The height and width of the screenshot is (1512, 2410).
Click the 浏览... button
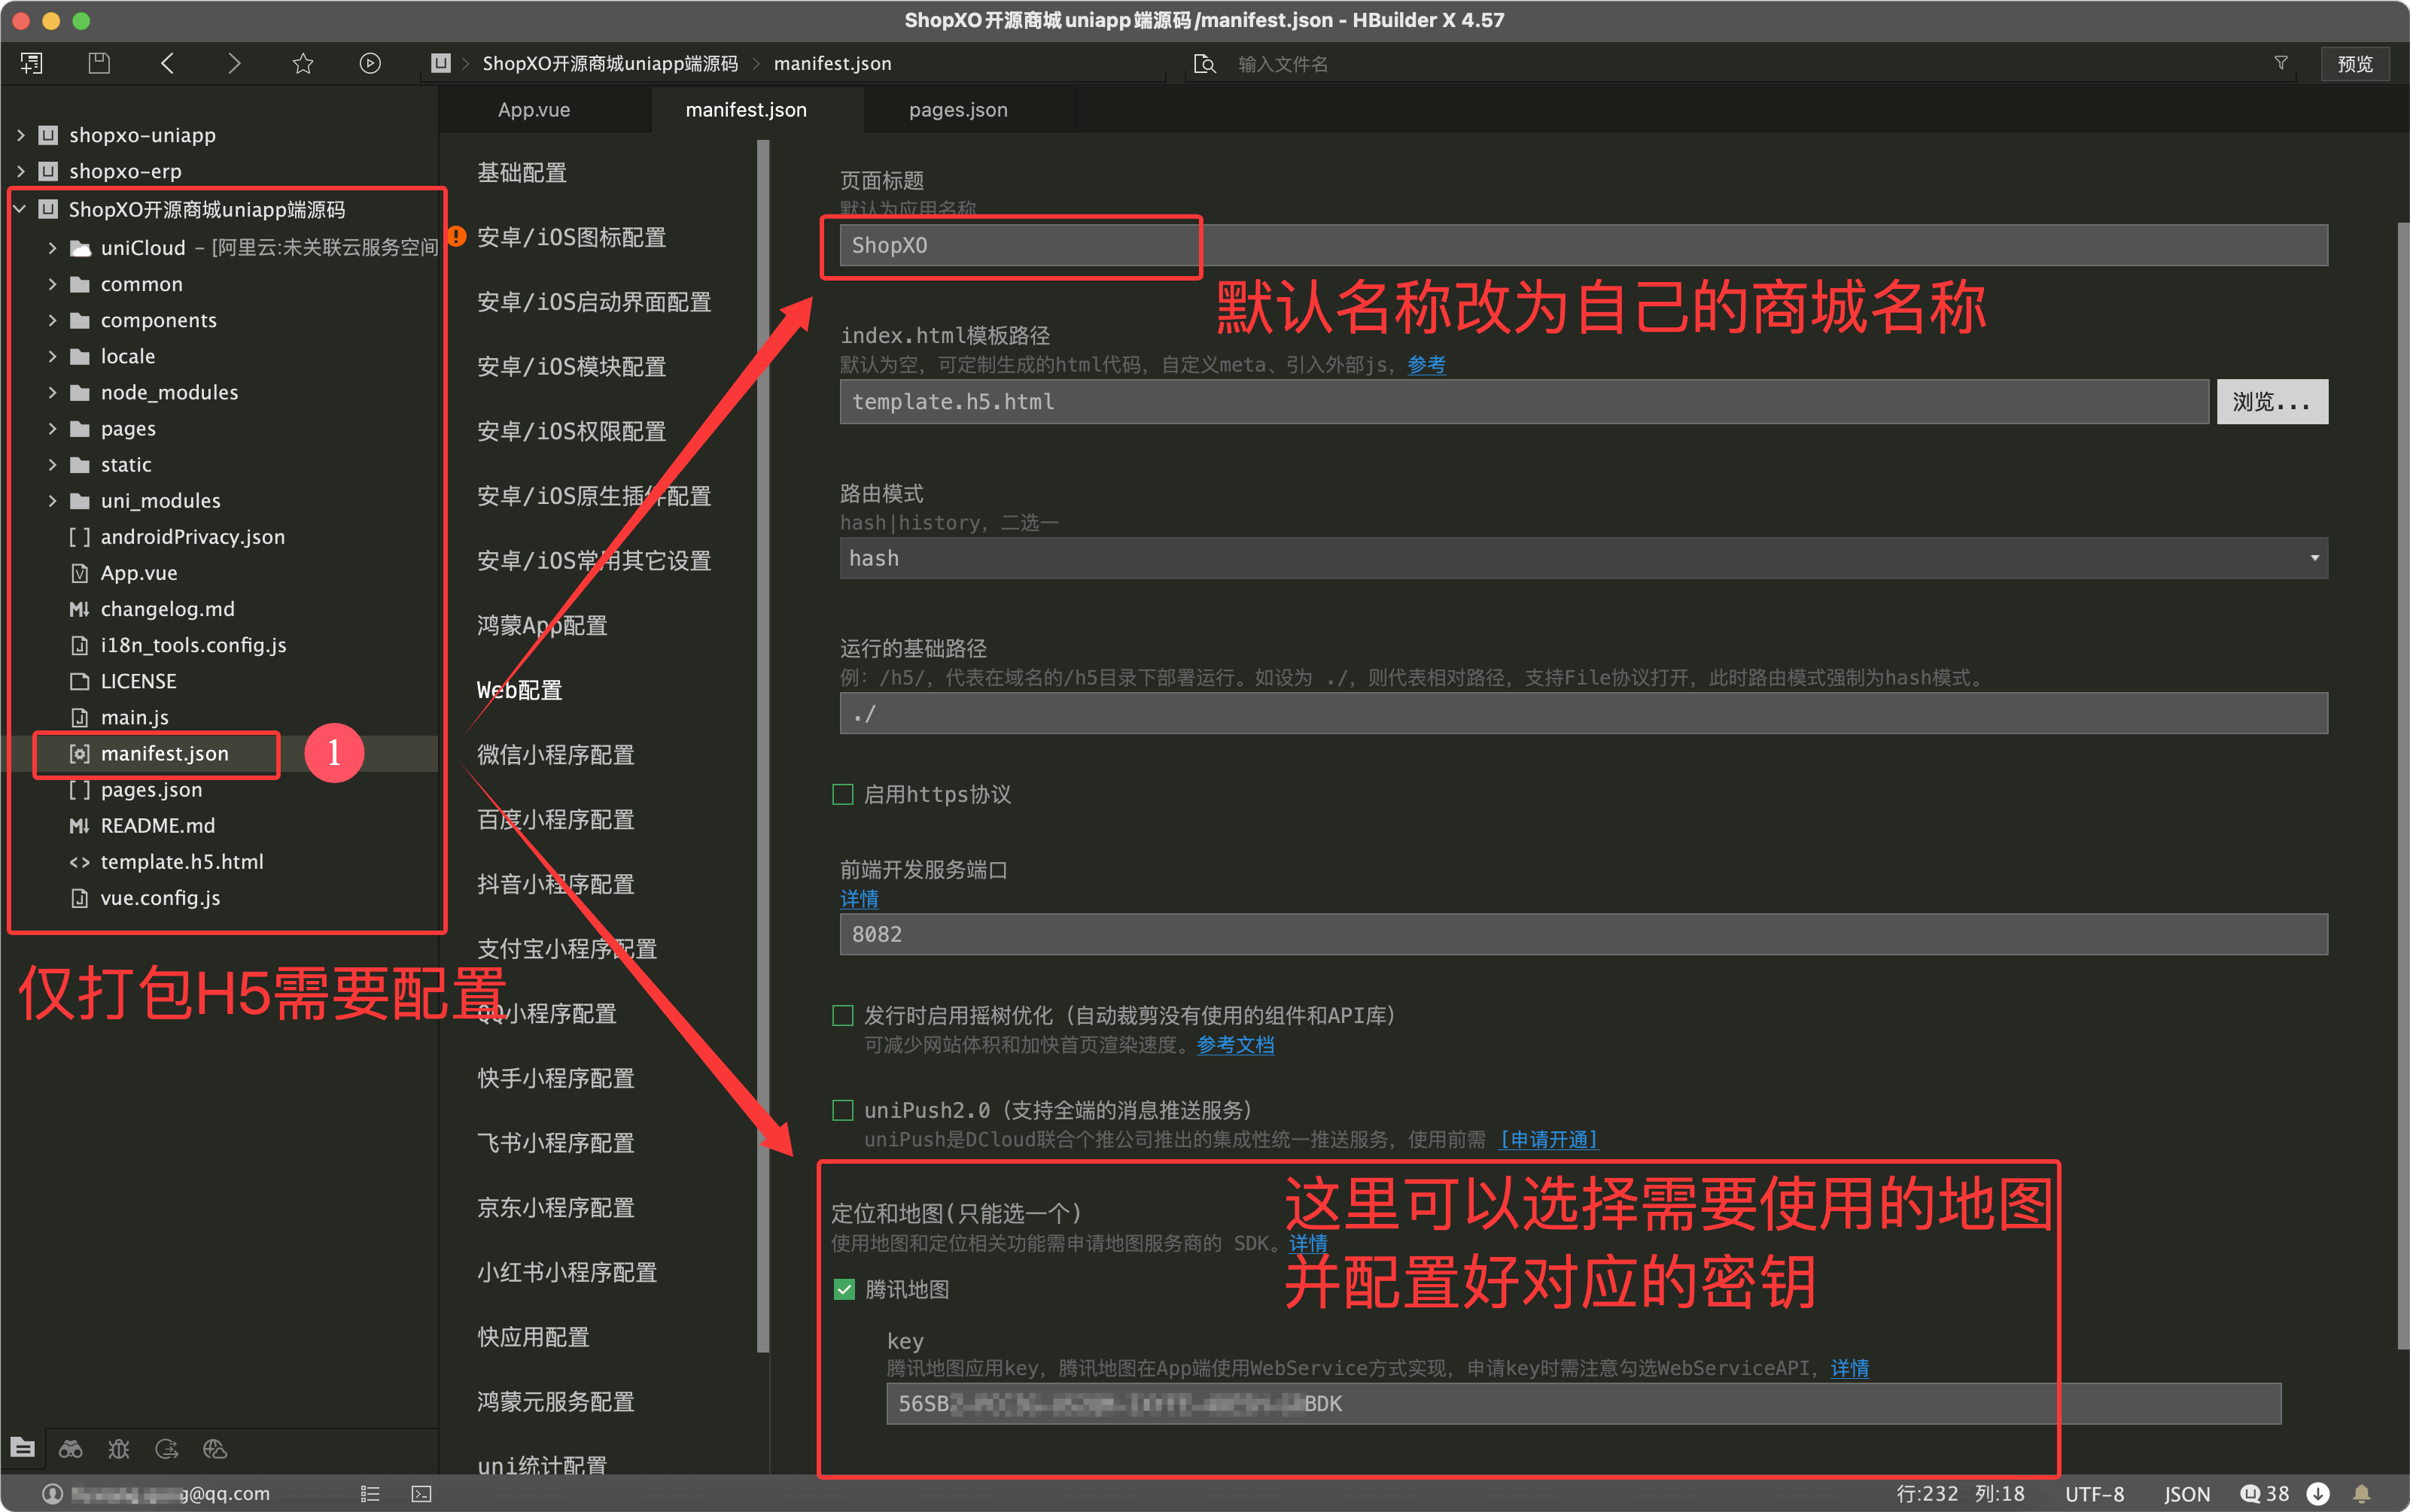pyautogui.click(x=2272, y=401)
